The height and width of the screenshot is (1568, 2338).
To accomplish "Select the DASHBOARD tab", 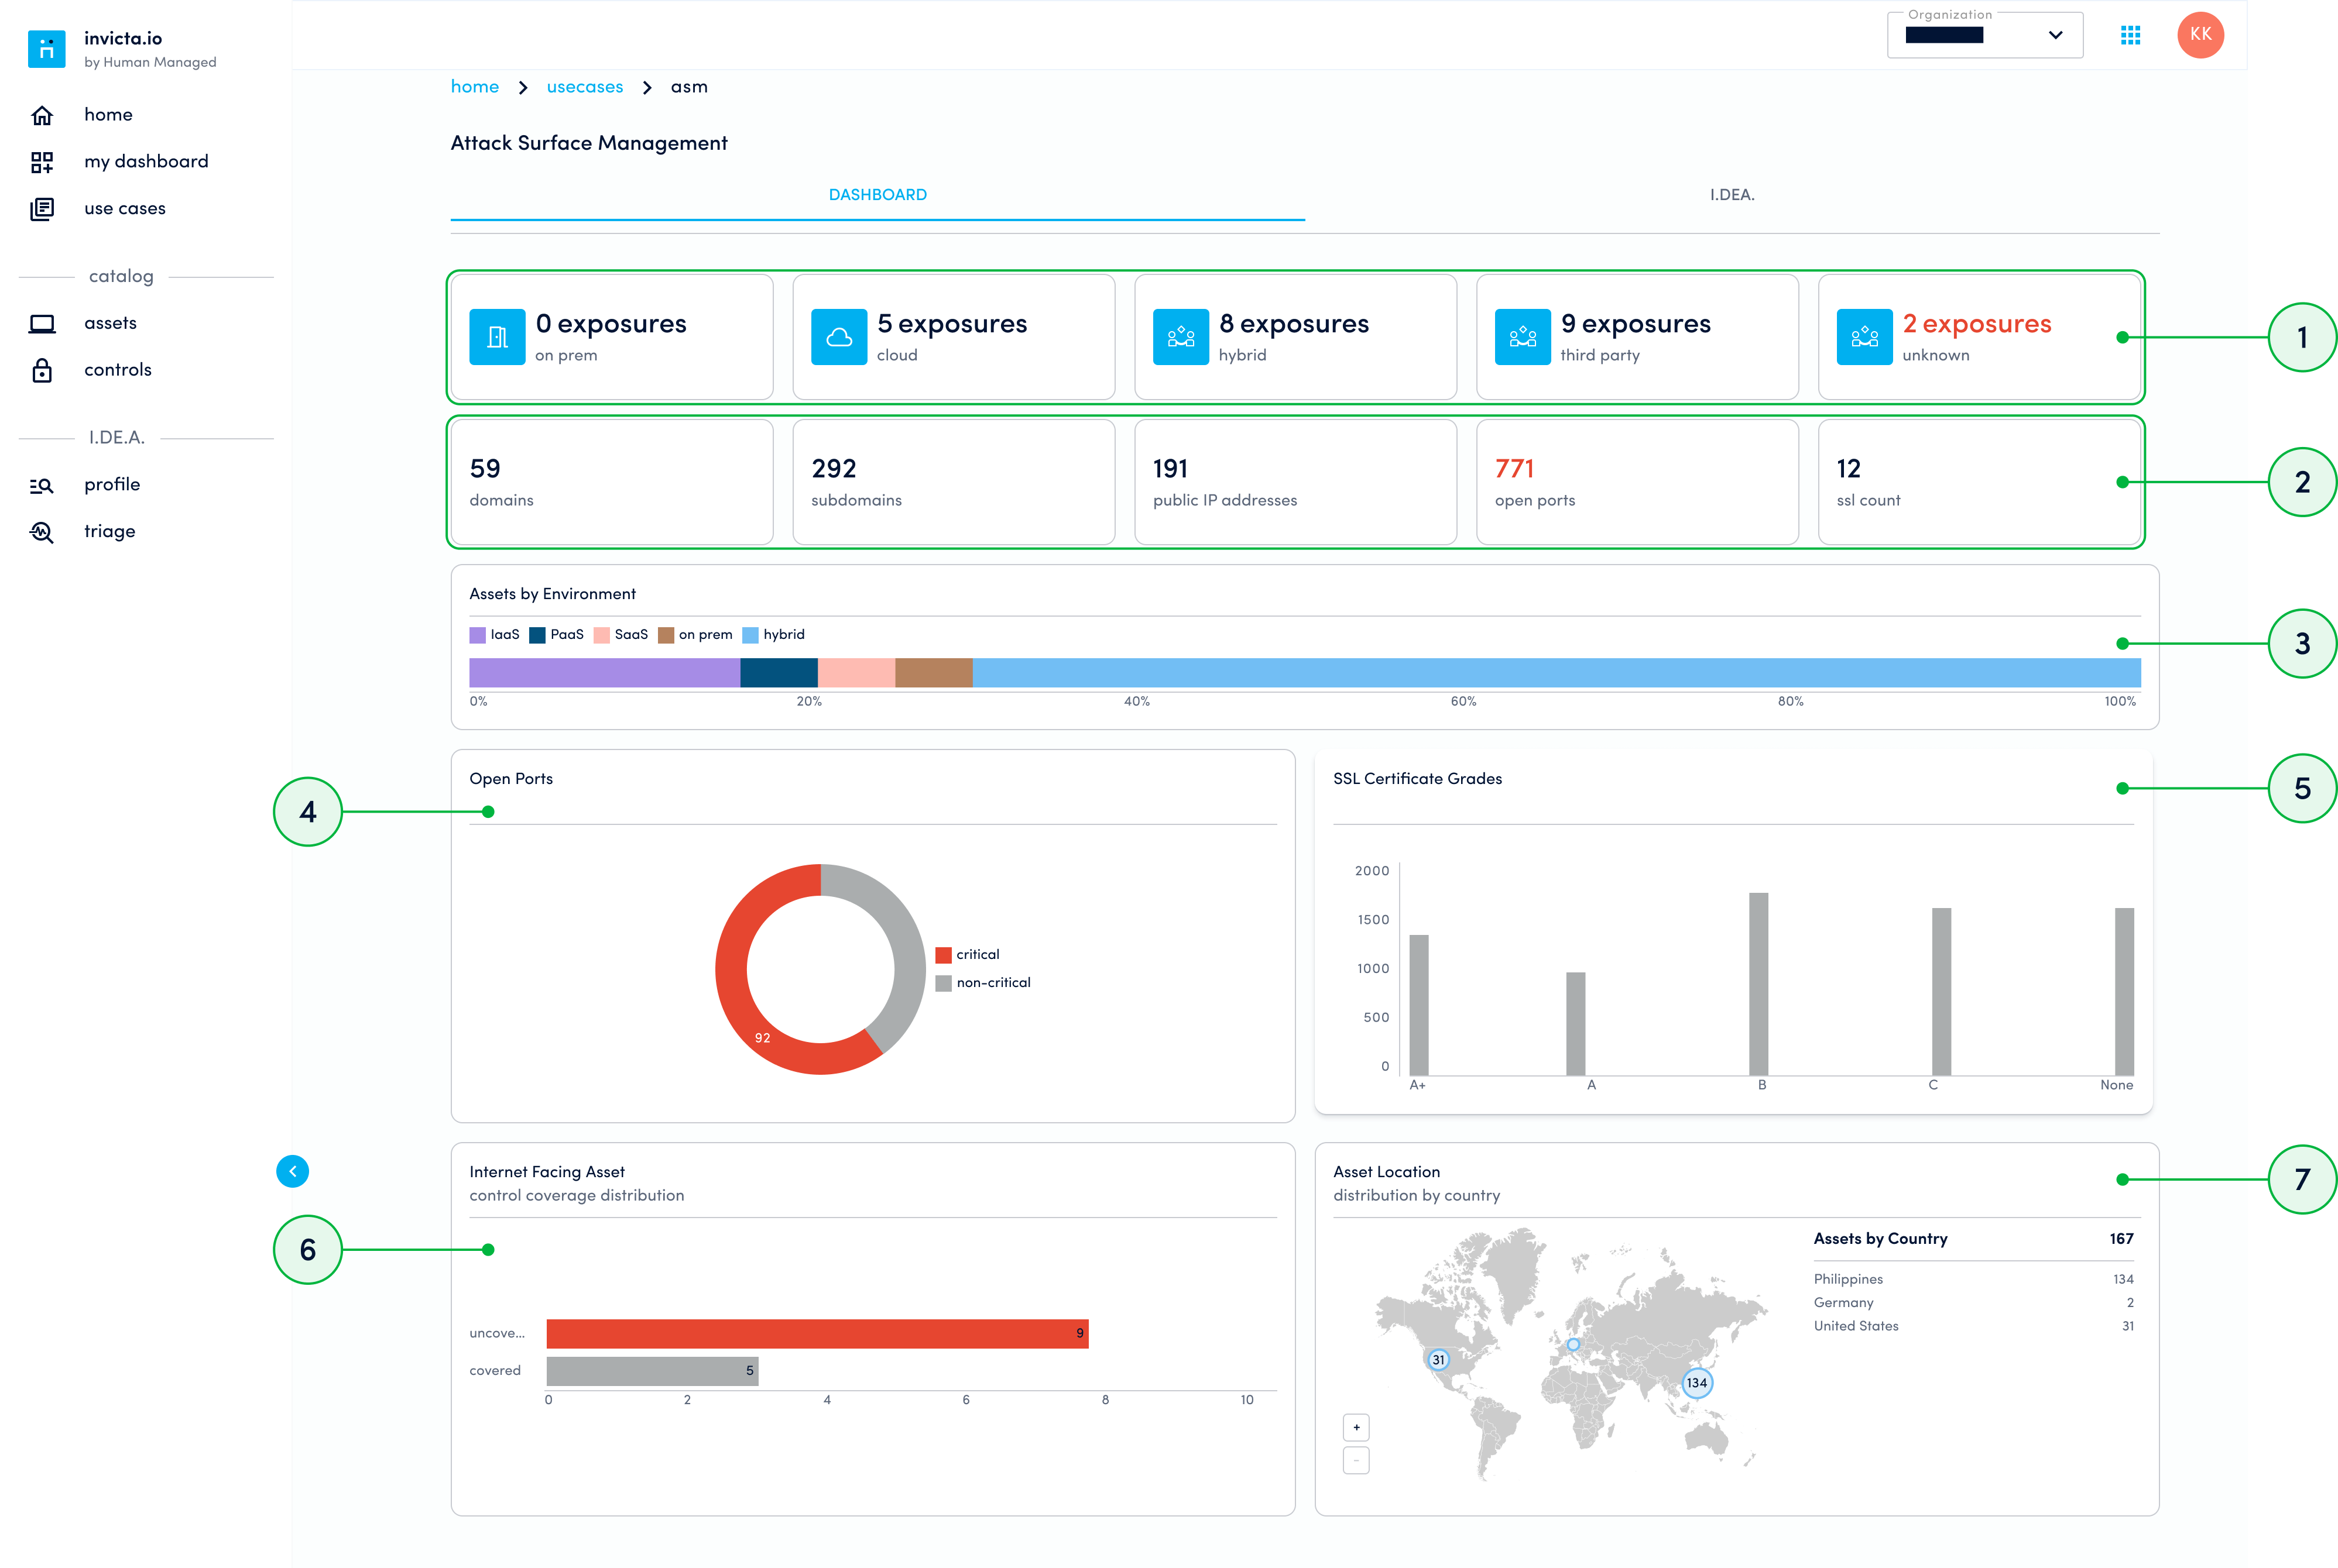I will coord(877,195).
